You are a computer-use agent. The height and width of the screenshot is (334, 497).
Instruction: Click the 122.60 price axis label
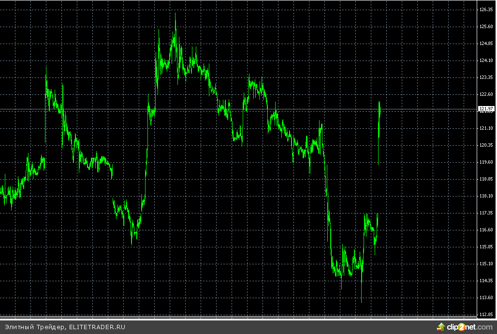[486, 94]
